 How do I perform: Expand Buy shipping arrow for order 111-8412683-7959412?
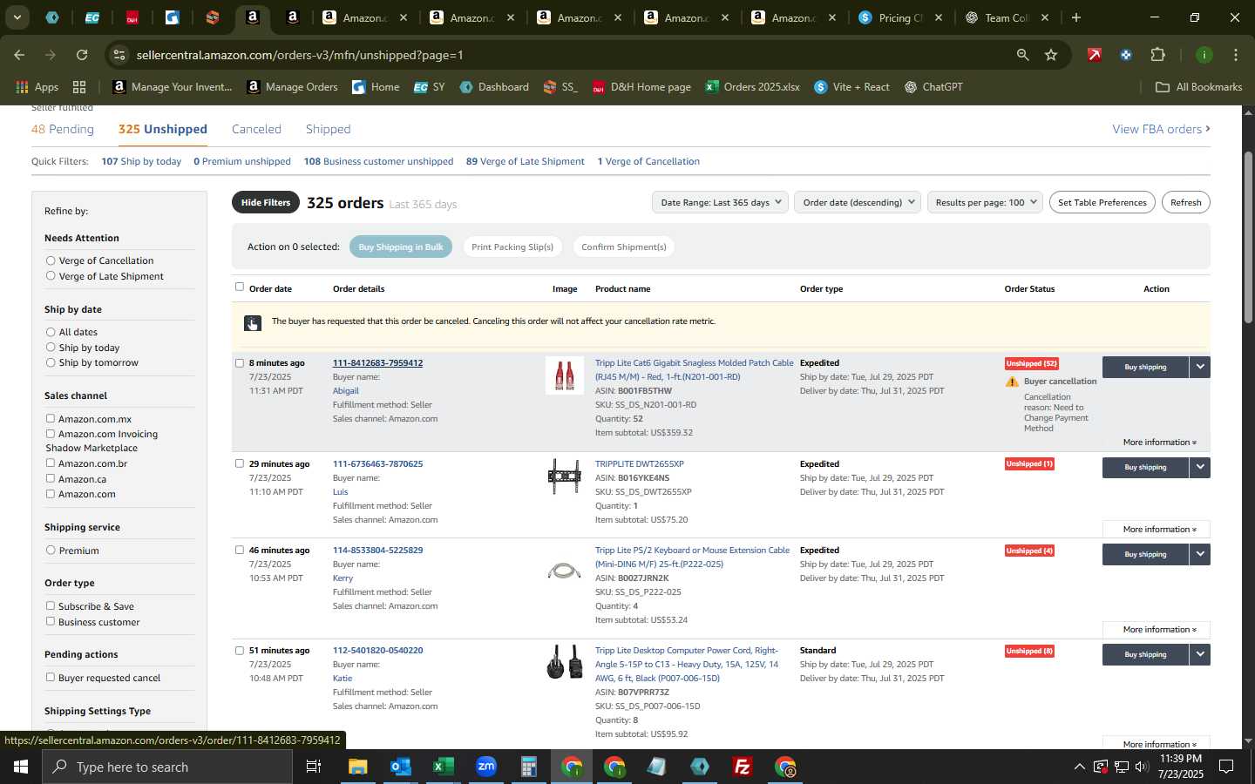coord(1200,367)
